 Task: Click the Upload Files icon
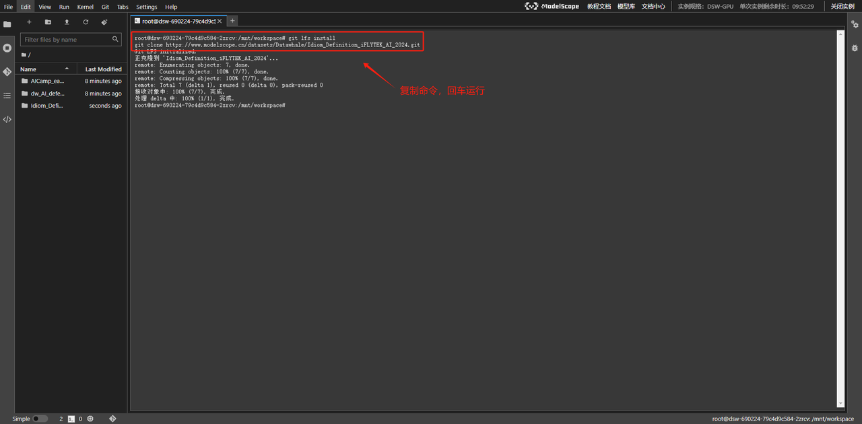(67, 22)
